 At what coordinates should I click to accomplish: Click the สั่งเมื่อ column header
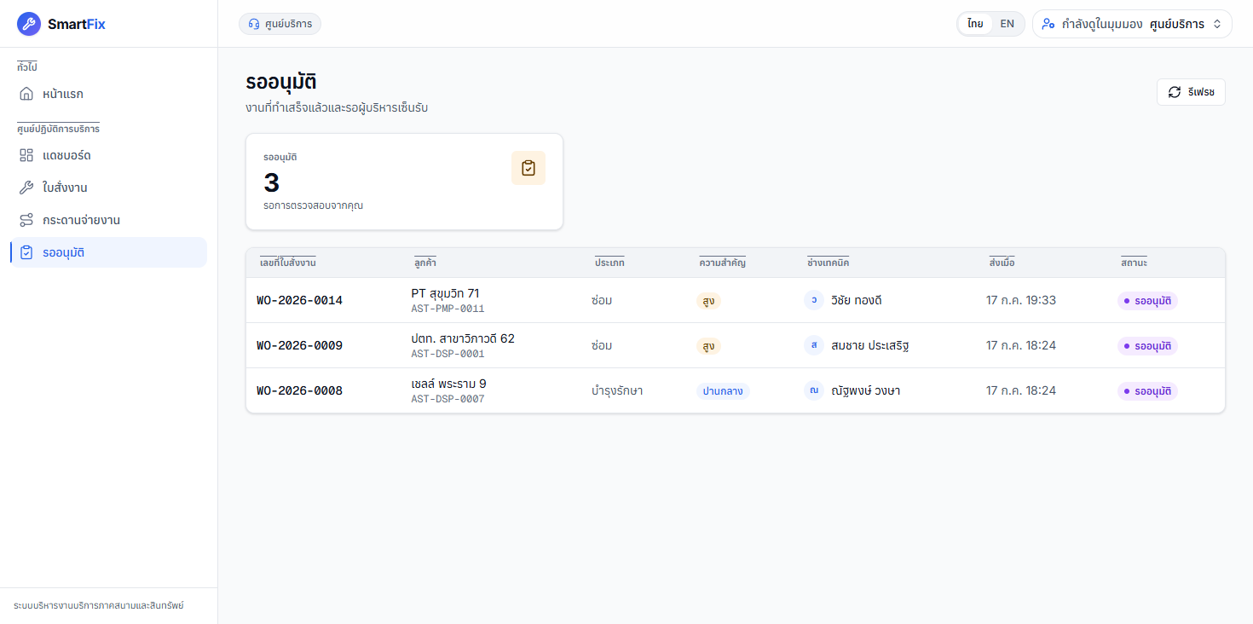point(1002,263)
